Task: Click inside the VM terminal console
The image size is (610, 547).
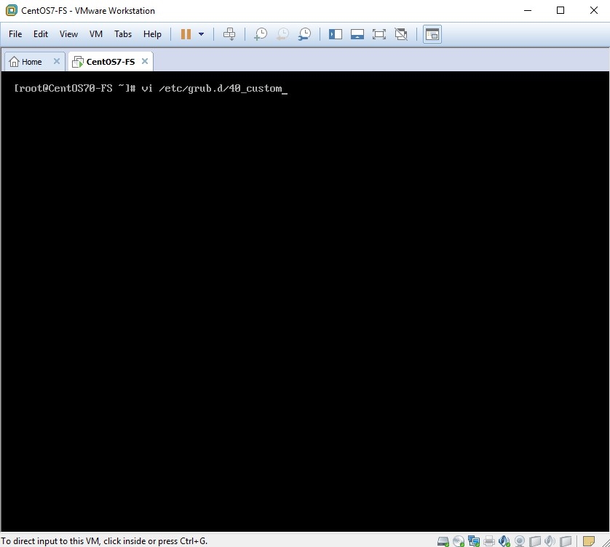Action: point(304,291)
